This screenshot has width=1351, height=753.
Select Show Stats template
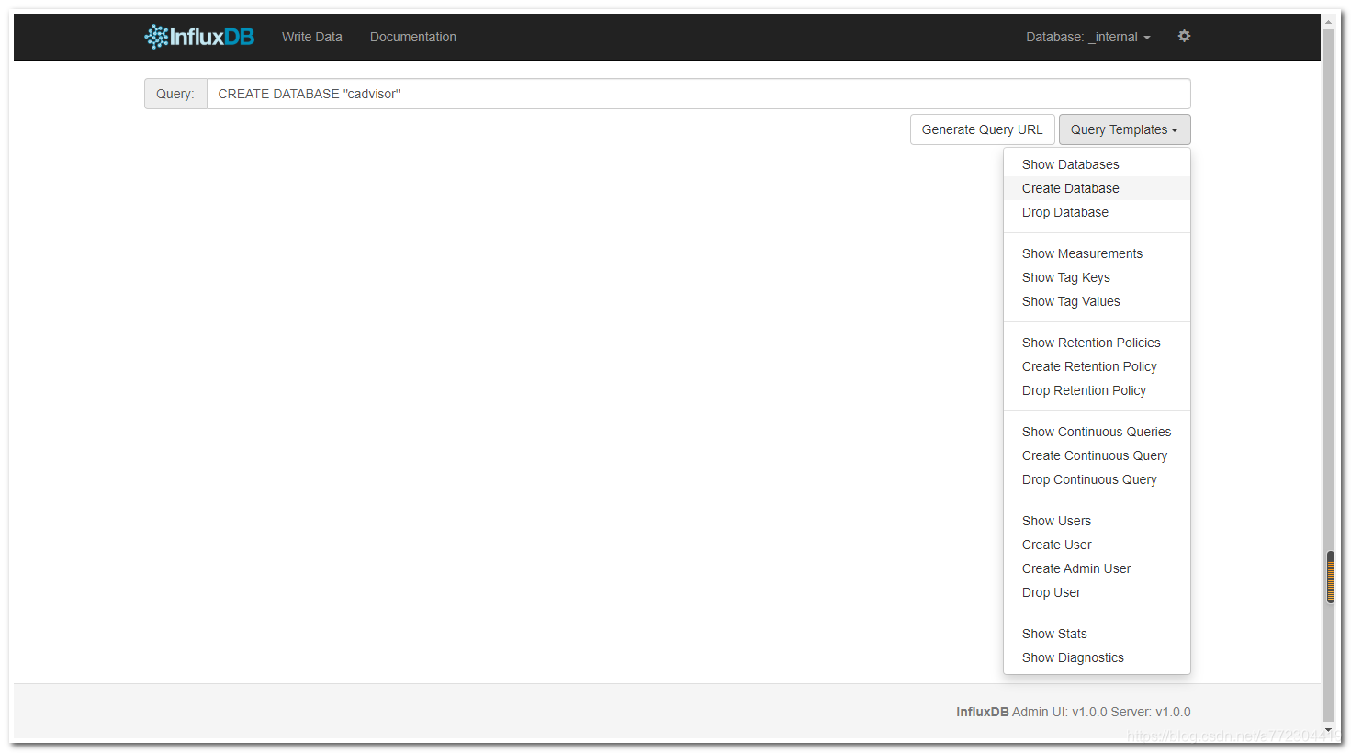1097,634
